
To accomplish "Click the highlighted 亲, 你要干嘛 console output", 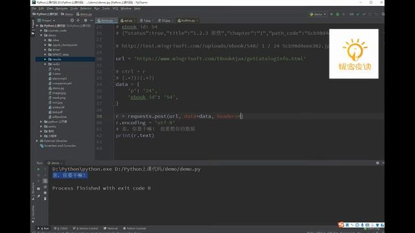I will 69,175.
